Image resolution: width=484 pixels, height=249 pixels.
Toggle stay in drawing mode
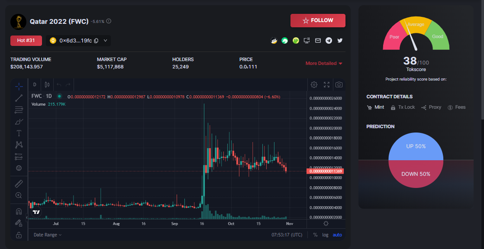tap(19, 223)
